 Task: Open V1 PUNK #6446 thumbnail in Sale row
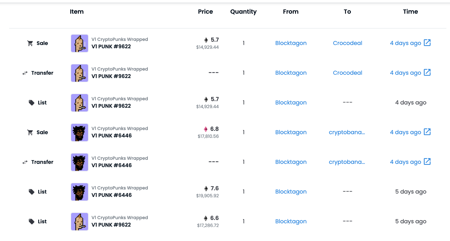[80, 132]
